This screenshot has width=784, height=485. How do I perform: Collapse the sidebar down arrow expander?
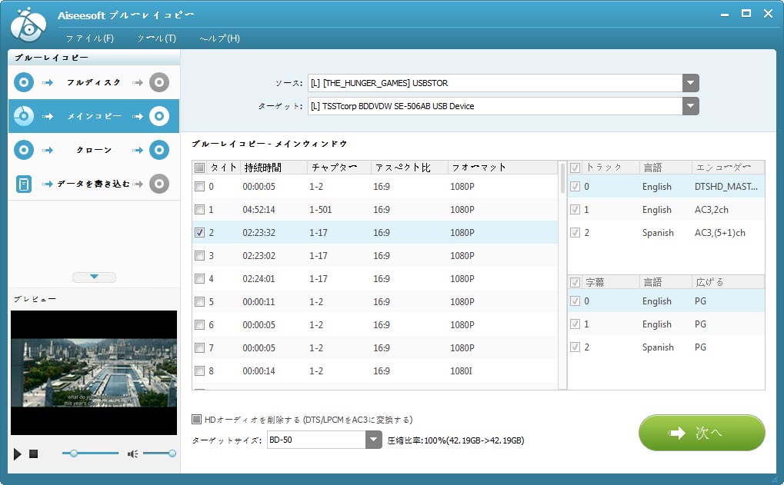pyautogui.click(x=94, y=277)
